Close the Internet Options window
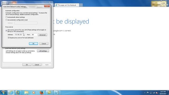The height and width of the screenshot is (95, 169). (50, 2)
